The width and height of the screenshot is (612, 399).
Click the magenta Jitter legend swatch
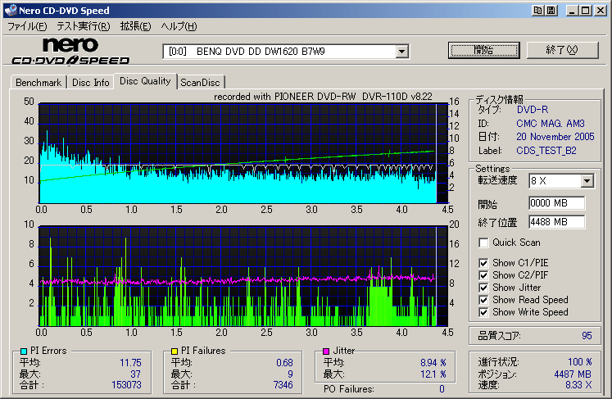click(x=326, y=351)
